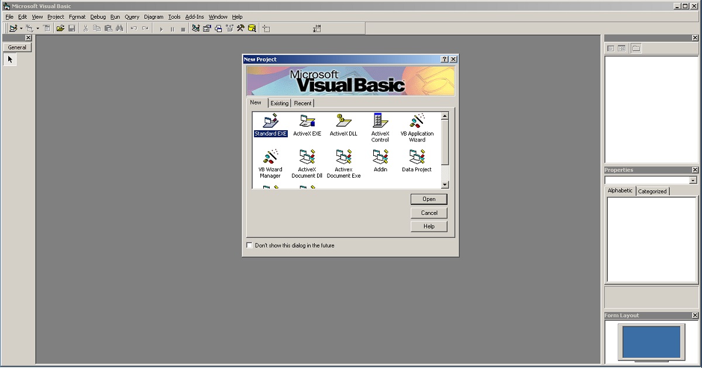Screen dimensions: 702x368
Task: Click the View Code icon in Project panel
Action: 611,48
